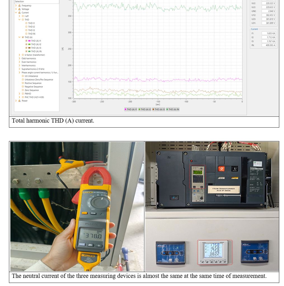The height and width of the screenshot is (286, 284).
Task: Click the magenta THD (A) I1 color swatch
Action: click(29, 41)
